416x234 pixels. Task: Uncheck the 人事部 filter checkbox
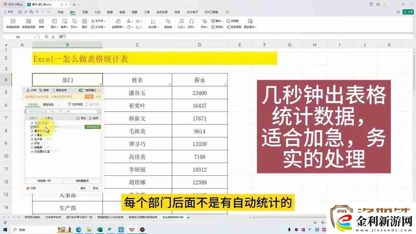coord(32,135)
